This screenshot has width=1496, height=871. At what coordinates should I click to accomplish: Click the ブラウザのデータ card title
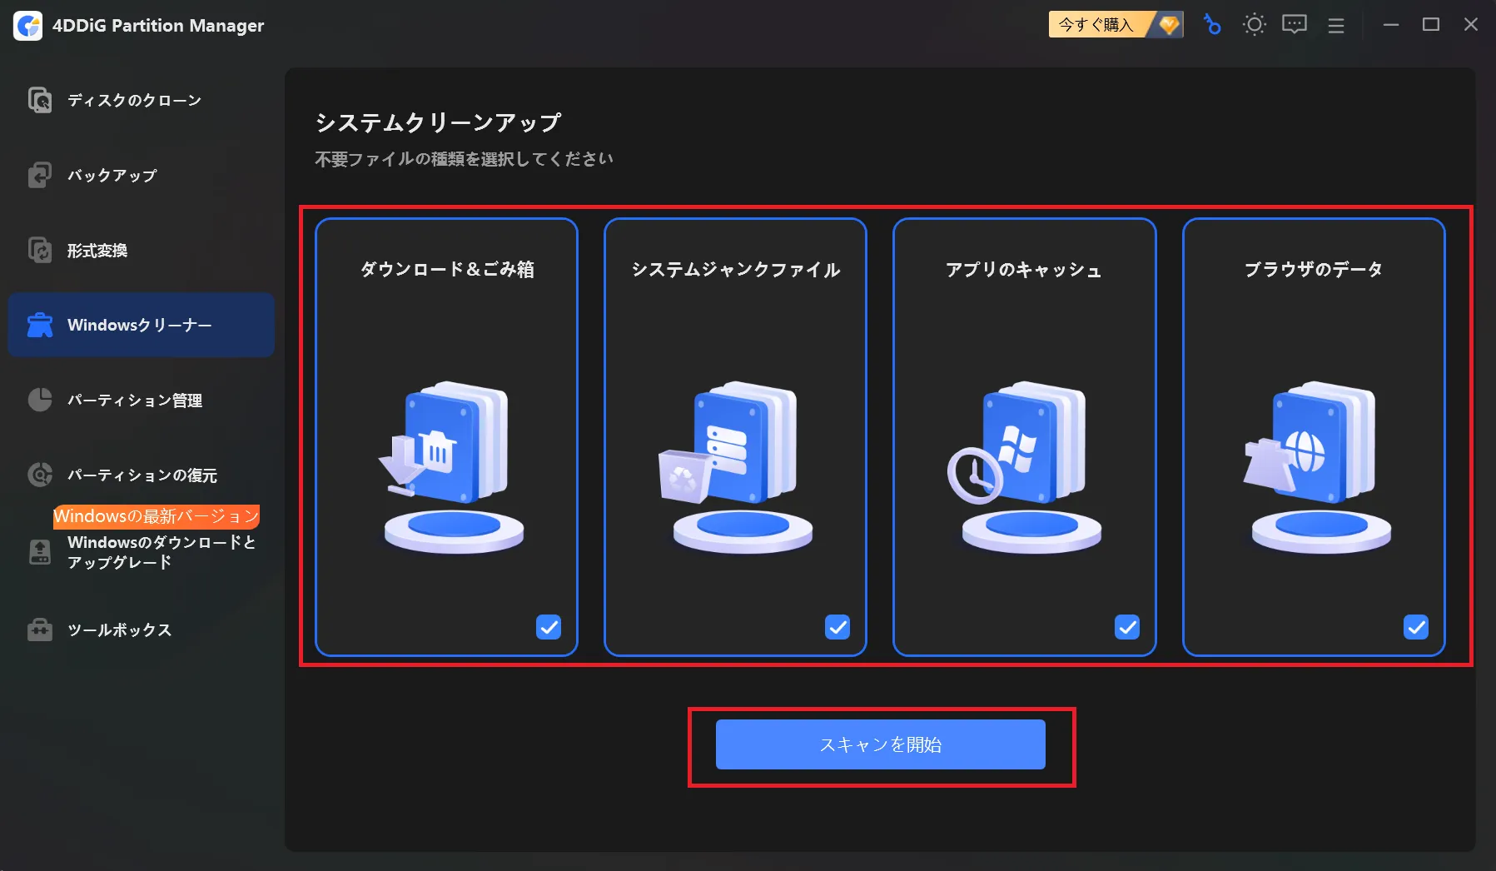point(1314,269)
